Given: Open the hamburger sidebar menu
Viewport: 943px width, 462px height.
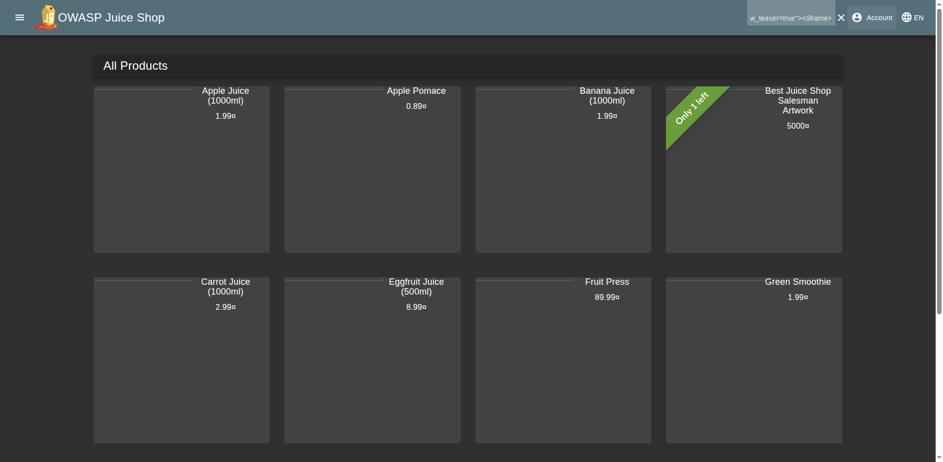Looking at the screenshot, I should click(20, 18).
